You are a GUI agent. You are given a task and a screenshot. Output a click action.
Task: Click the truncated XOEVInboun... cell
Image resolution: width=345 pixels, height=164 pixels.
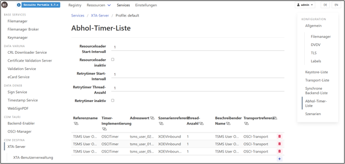pyautogui.click(x=170, y=151)
